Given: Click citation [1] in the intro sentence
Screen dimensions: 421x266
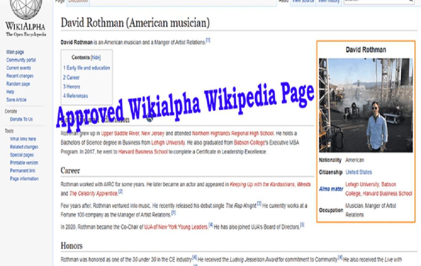Looking at the screenshot, I should pyautogui.click(x=208, y=40).
